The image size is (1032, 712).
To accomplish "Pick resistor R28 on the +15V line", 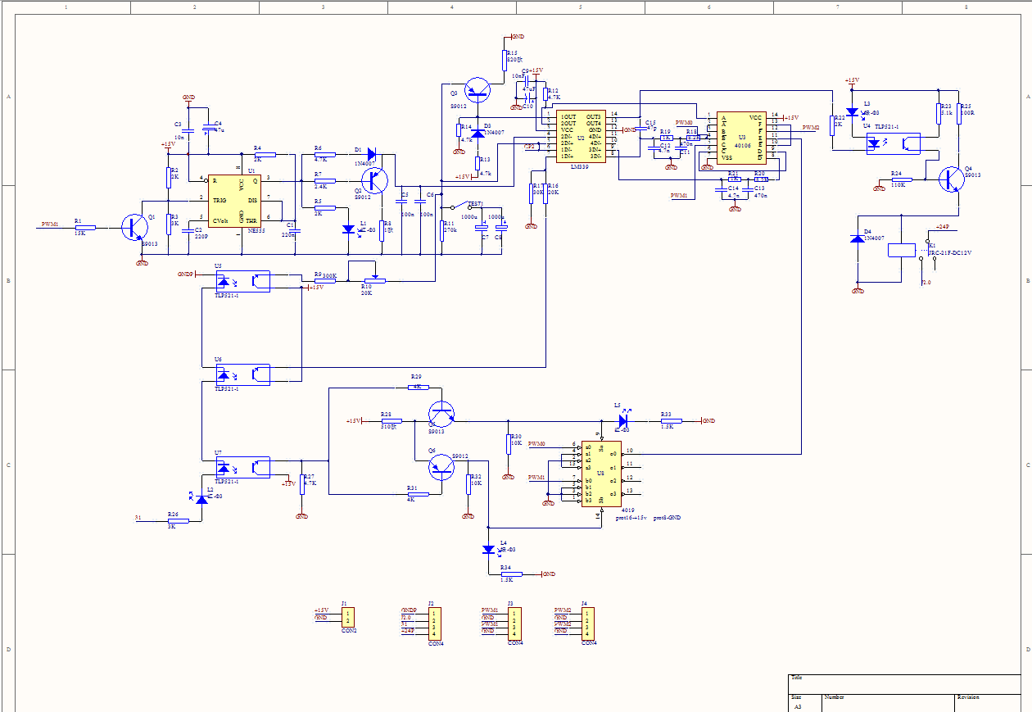I will coord(392,420).
